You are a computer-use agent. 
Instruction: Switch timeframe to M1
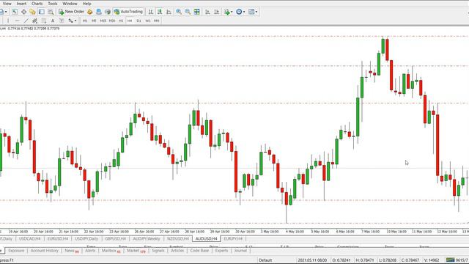pyautogui.click(x=85, y=21)
